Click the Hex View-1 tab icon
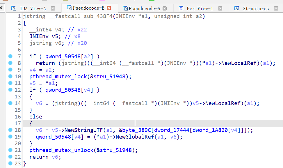The height and width of the screenshot is (168, 283). click(x=181, y=8)
